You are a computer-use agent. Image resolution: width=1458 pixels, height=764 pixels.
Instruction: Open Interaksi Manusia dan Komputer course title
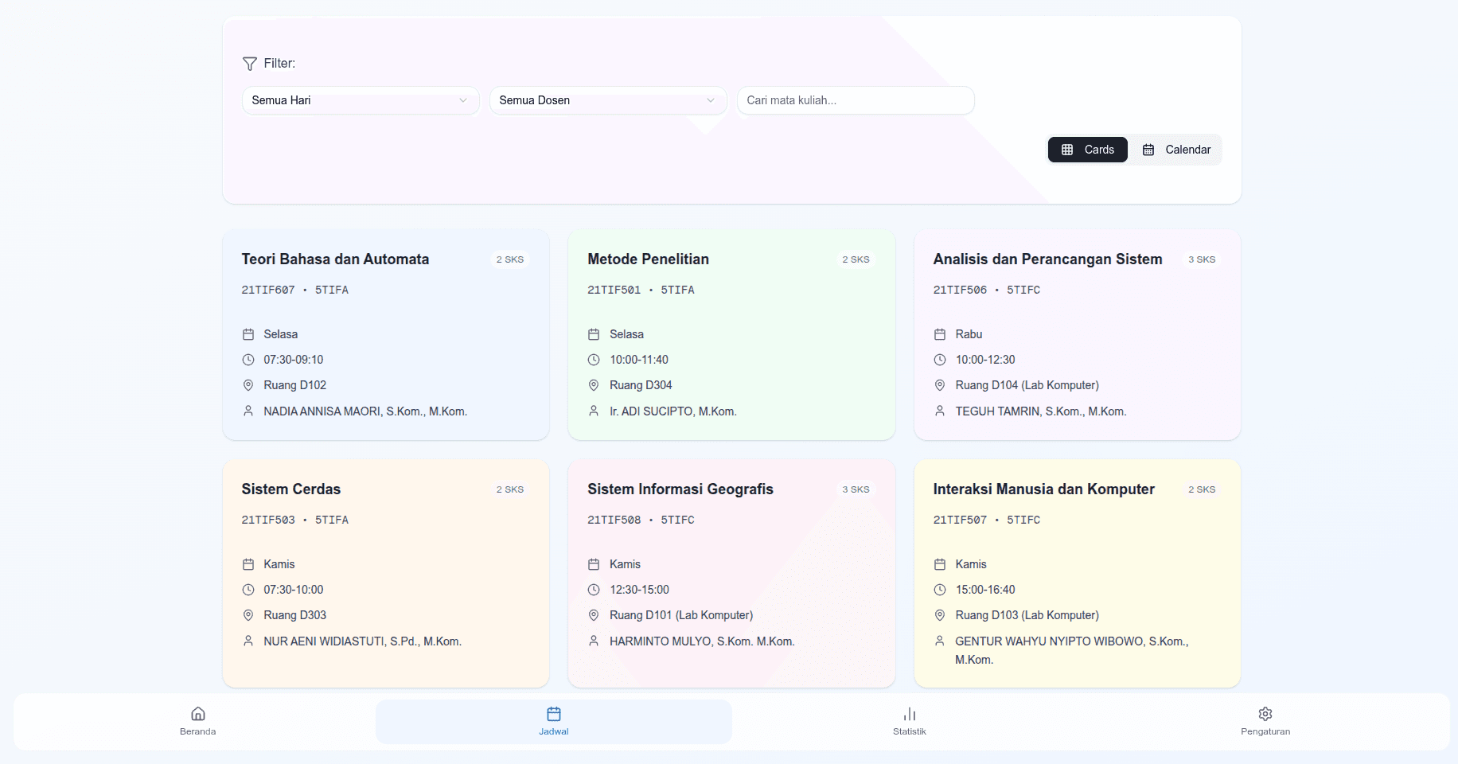click(1043, 489)
